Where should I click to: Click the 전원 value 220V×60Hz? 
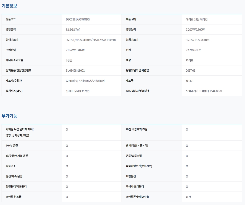[193, 50]
